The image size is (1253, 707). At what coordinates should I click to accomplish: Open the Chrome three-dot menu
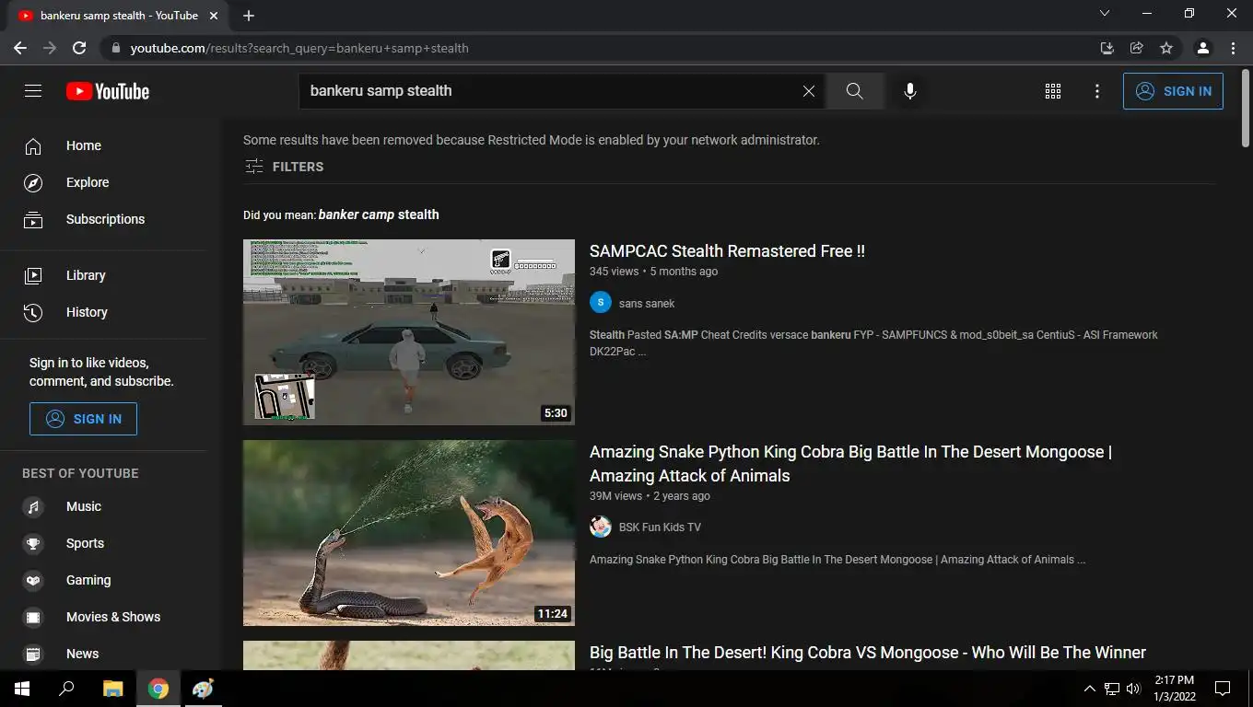pyautogui.click(x=1233, y=48)
